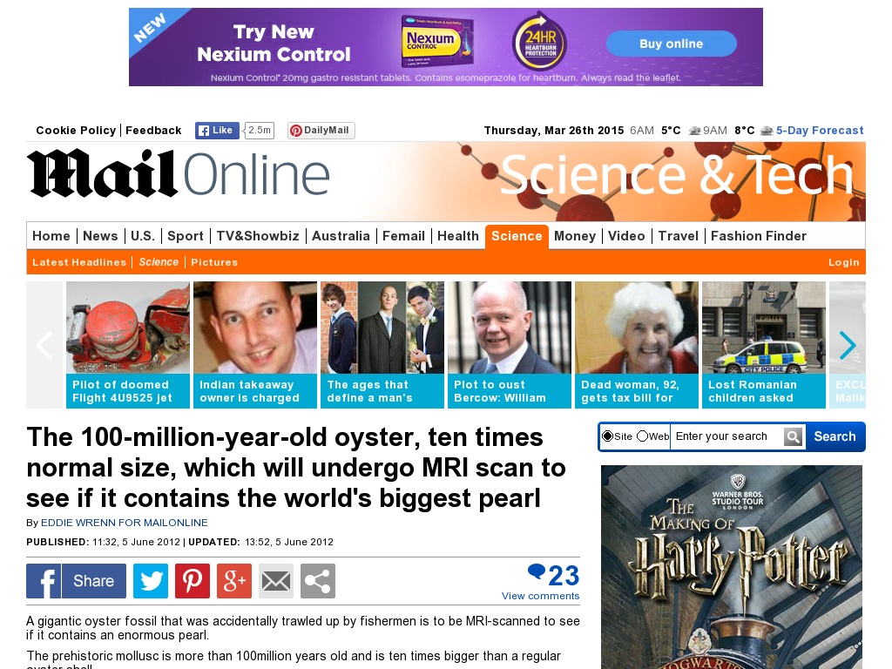The image size is (892, 669).
Task: Open the MailOnline logo homepage
Action: point(178,174)
